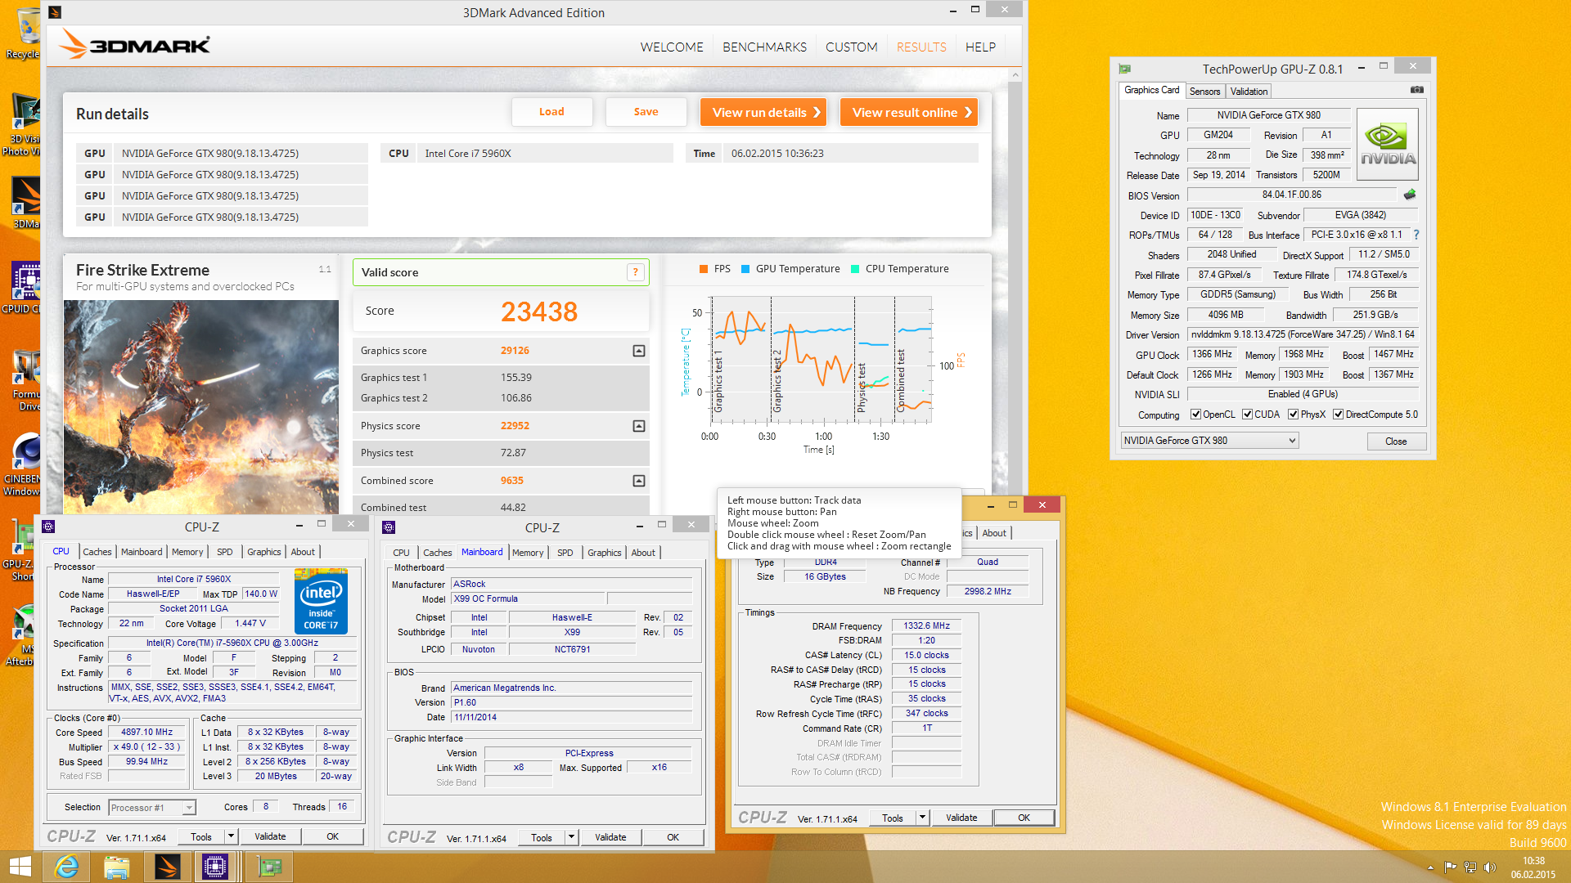Click the Save button in Run details
Viewport: 1571px width, 883px height.
pos(646,112)
